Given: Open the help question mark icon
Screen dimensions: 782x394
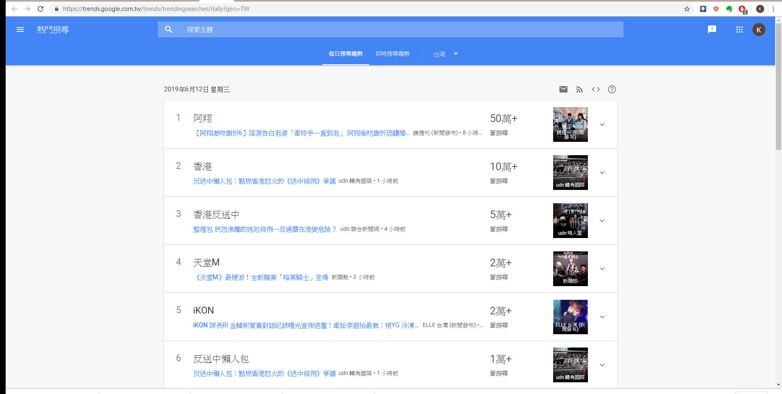Looking at the screenshot, I should point(612,89).
